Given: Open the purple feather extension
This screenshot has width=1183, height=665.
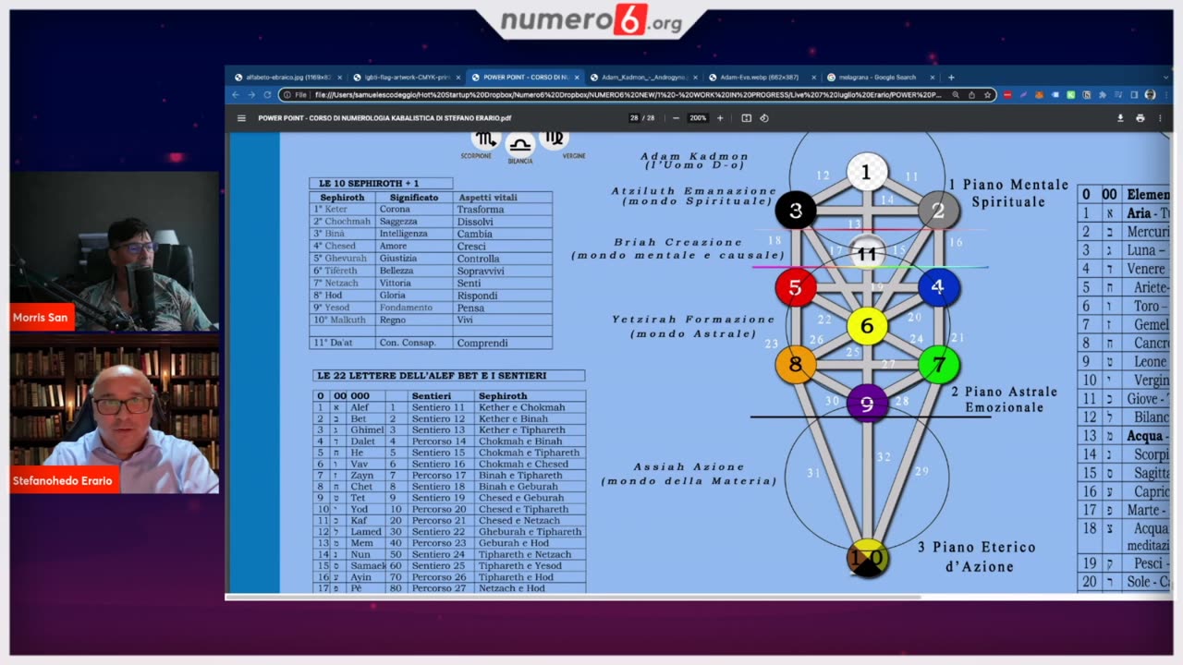Looking at the screenshot, I should (1023, 94).
